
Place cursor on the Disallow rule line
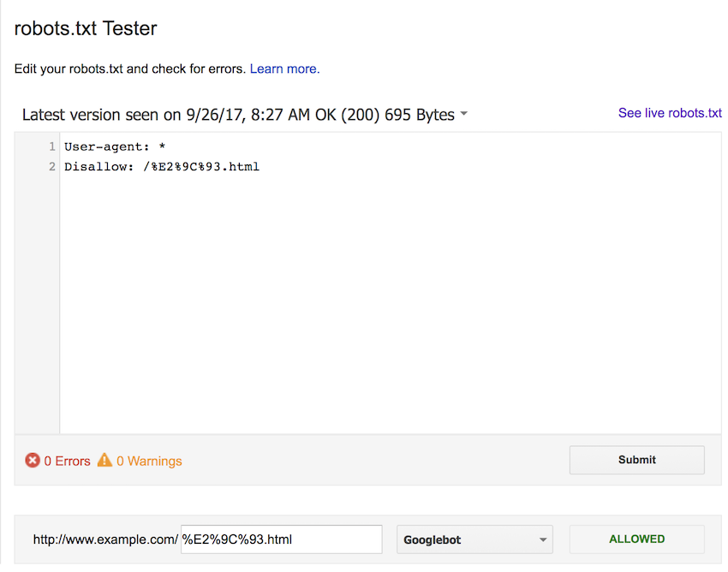[161, 167]
